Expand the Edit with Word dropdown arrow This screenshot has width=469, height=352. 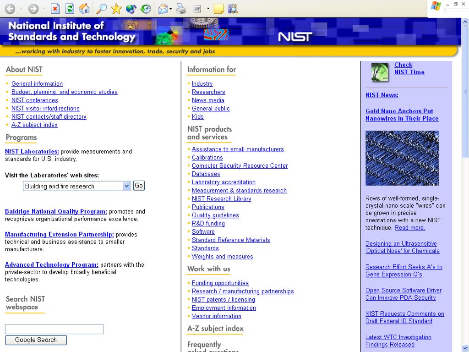(x=208, y=9)
